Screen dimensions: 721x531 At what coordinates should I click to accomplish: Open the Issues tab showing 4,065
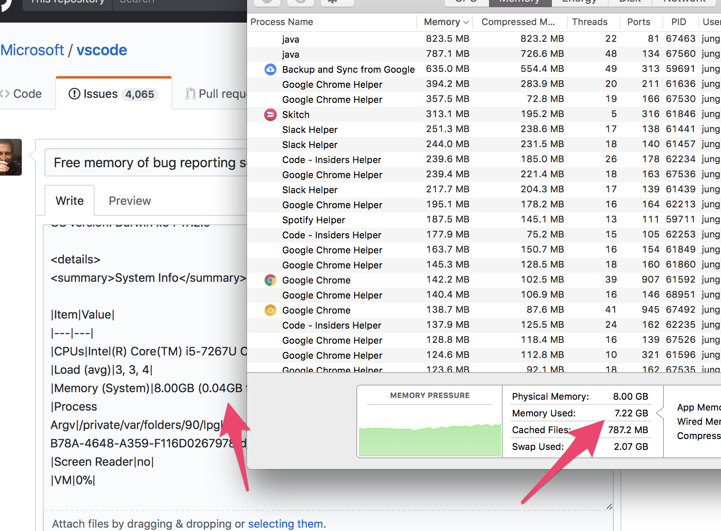[113, 94]
